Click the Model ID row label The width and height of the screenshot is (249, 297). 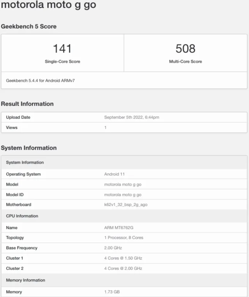click(15, 195)
